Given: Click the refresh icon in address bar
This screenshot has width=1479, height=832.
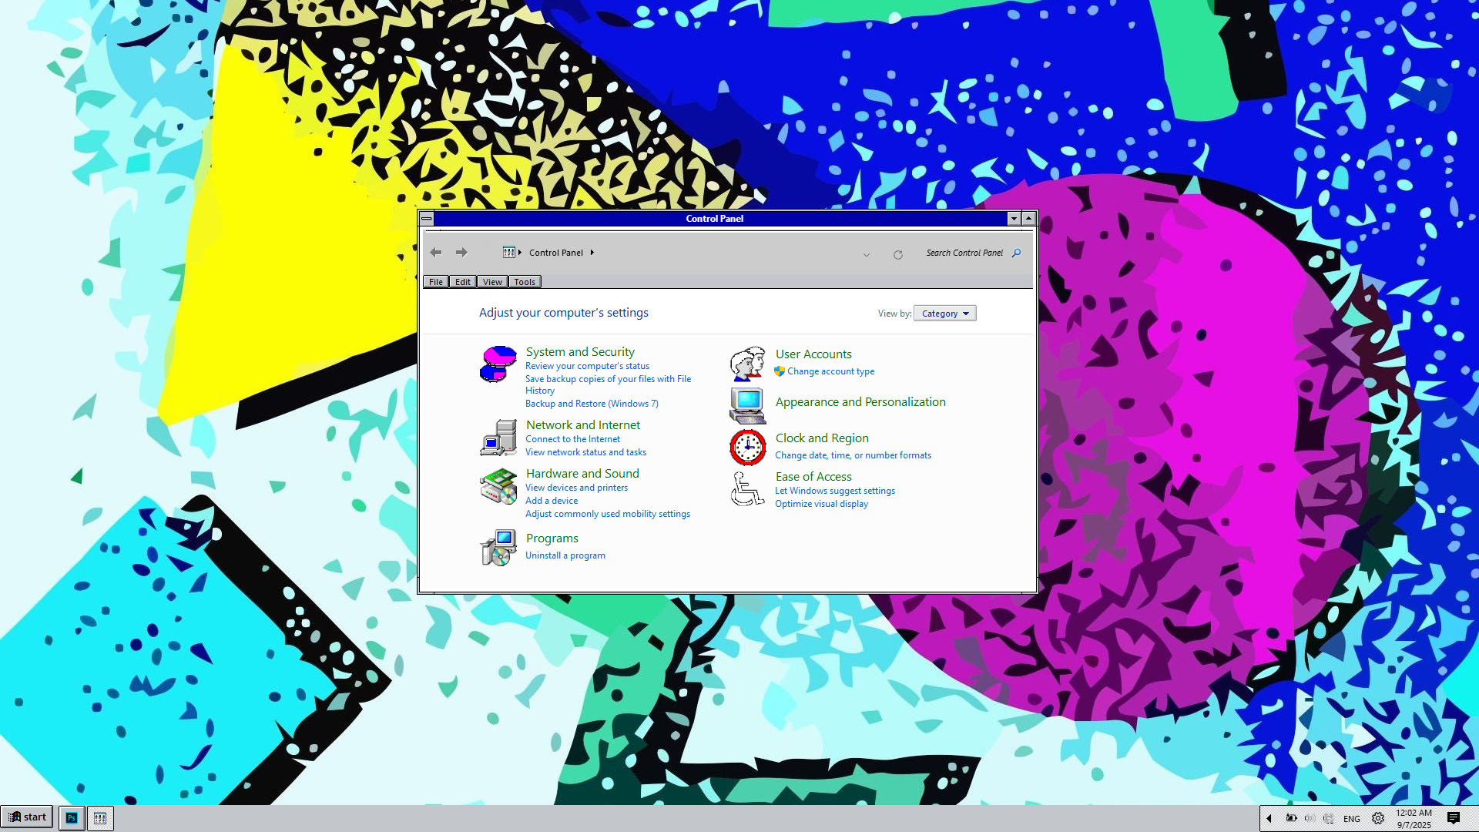Looking at the screenshot, I should [897, 254].
